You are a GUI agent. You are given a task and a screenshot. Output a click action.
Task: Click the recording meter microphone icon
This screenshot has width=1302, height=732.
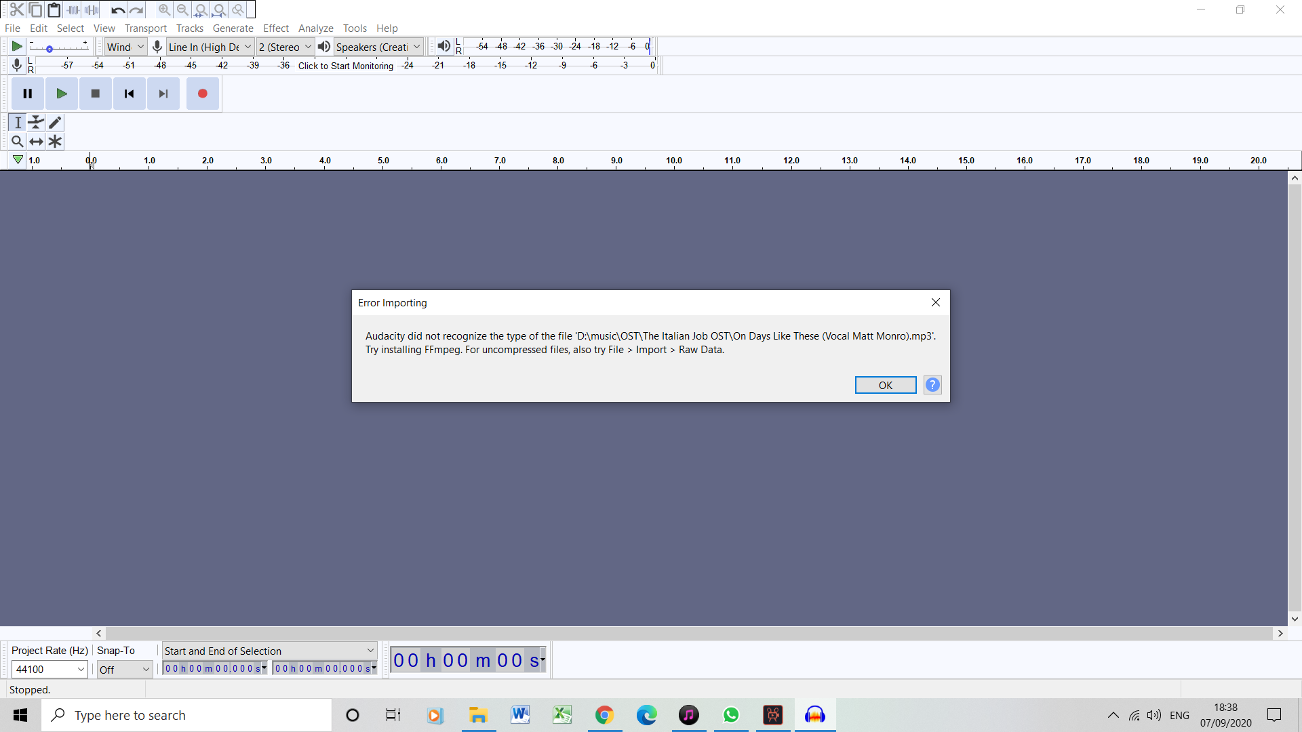[x=17, y=65]
